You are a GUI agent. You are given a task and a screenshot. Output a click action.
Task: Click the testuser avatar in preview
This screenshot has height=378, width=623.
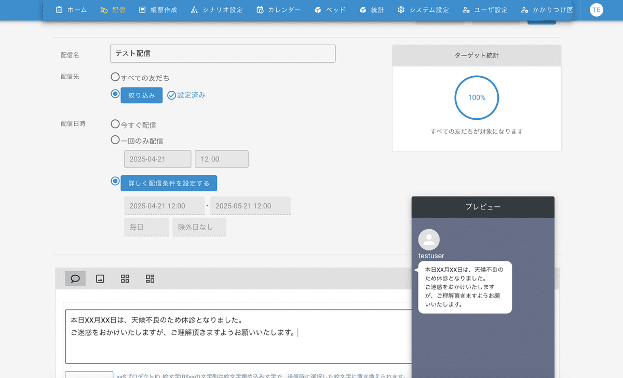(x=429, y=240)
